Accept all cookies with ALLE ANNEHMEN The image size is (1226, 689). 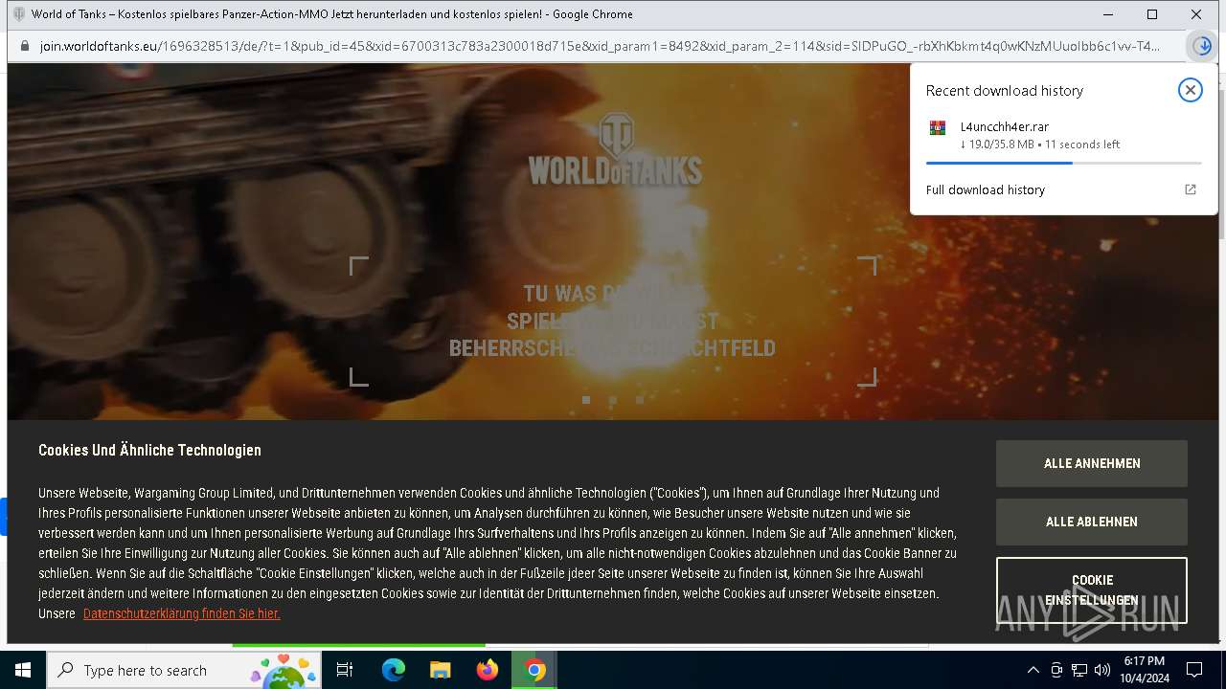[1091, 463]
